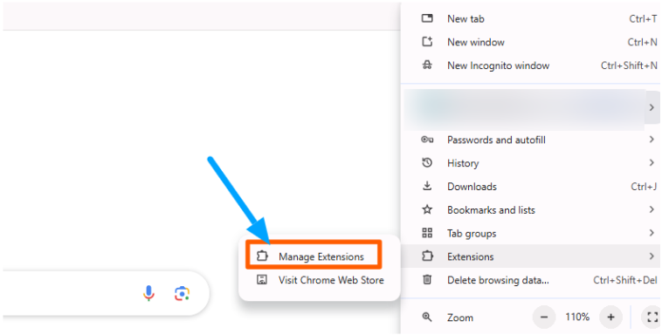The width and height of the screenshot is (662, 335).
Task: Click the Ctrl+Shift+N shortcut text
Action: click(x=629, y=65)
